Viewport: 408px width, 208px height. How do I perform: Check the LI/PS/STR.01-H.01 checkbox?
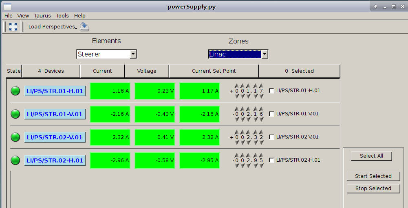click(x=272, y=91)
